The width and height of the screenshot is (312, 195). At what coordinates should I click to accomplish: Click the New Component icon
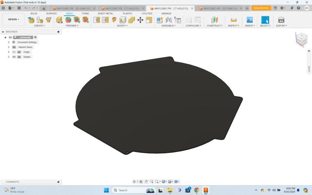(160, 20)
